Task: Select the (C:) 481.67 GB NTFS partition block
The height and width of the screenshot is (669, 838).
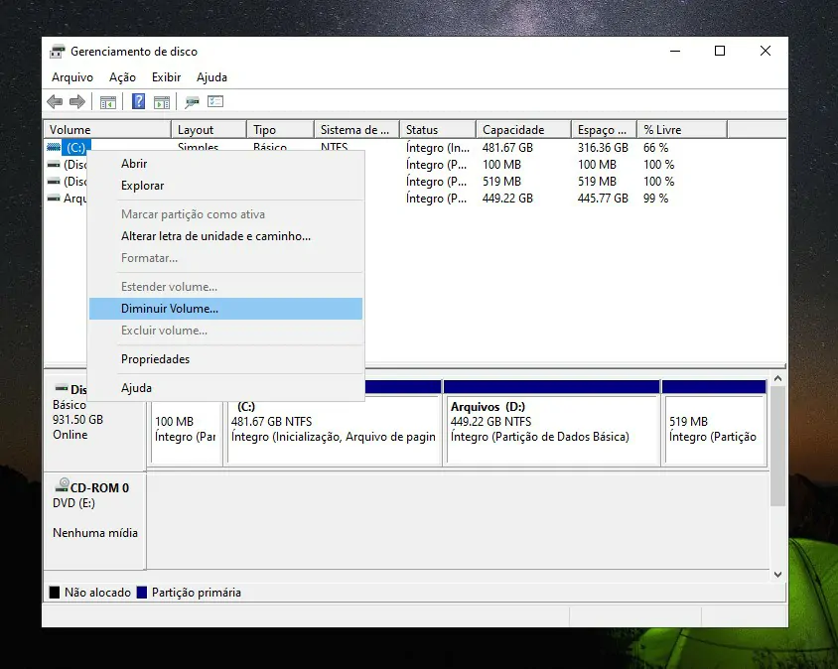Action: point(335,430)
